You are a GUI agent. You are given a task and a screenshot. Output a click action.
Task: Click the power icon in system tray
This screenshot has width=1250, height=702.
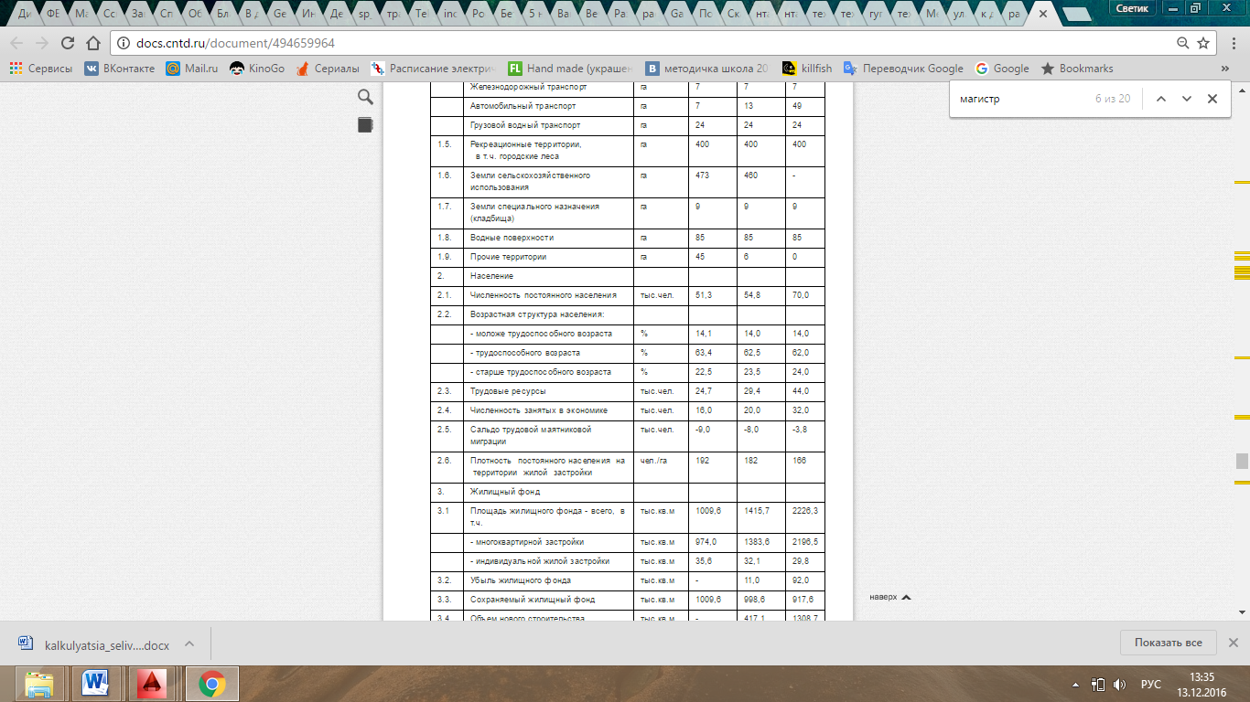(1097, 684)
